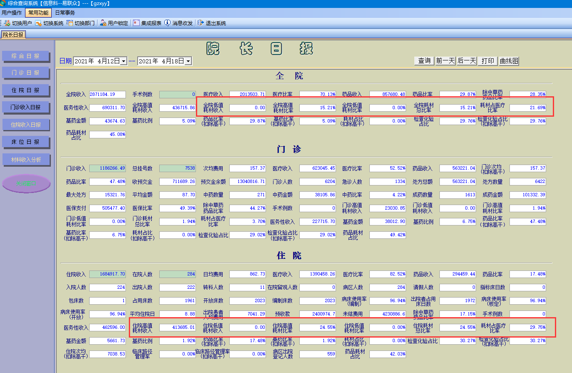Click the 处方数量 value 6422

[528, 182]
